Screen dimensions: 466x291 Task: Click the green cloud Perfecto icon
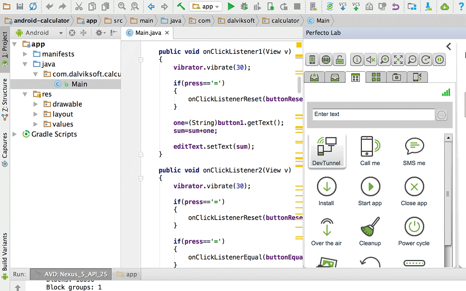(x=445, y=6)
